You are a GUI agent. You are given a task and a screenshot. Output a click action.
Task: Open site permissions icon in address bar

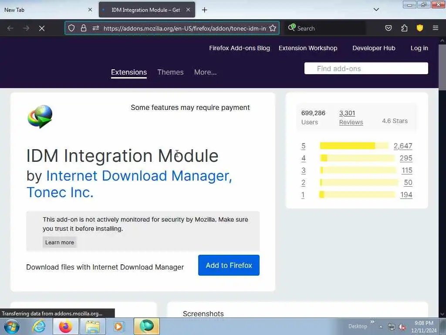click(96, 28)
